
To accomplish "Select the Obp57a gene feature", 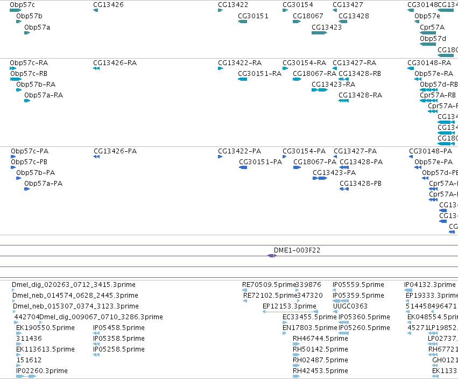I will point(27,33).
